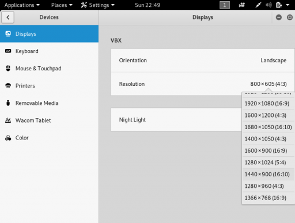Click the Printers icon in sidebar
The image size is (295, 223).
(8, 85)
